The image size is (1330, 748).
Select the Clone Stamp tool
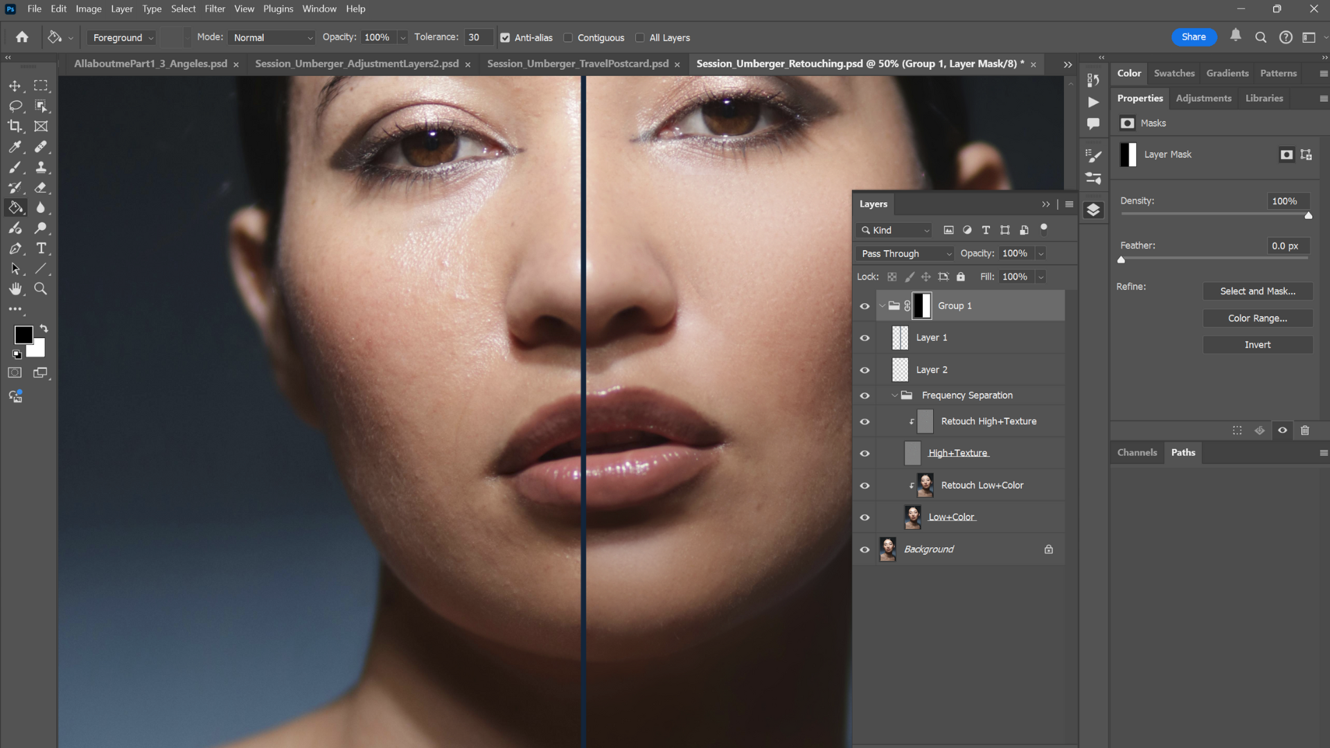pyautogui.click(x=41, y=167)
